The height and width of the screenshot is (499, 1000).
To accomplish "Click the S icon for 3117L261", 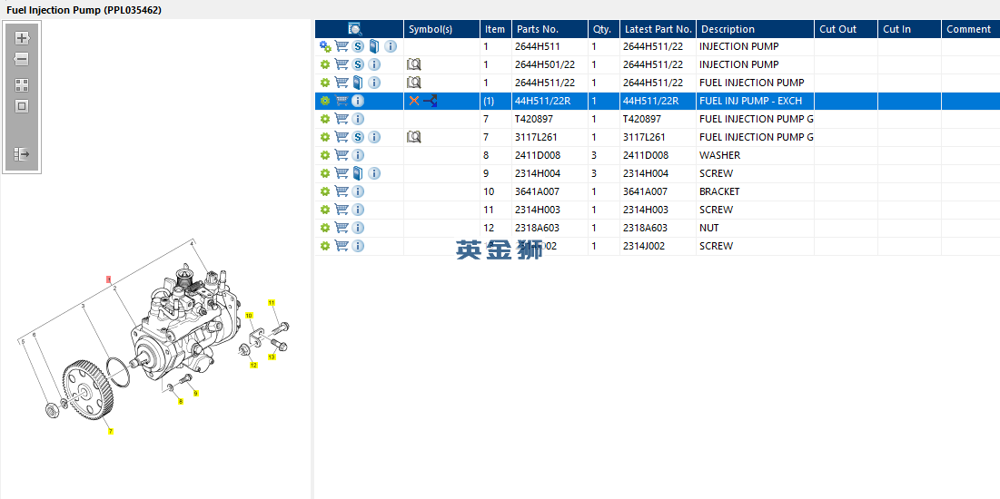I will [358, 137].
